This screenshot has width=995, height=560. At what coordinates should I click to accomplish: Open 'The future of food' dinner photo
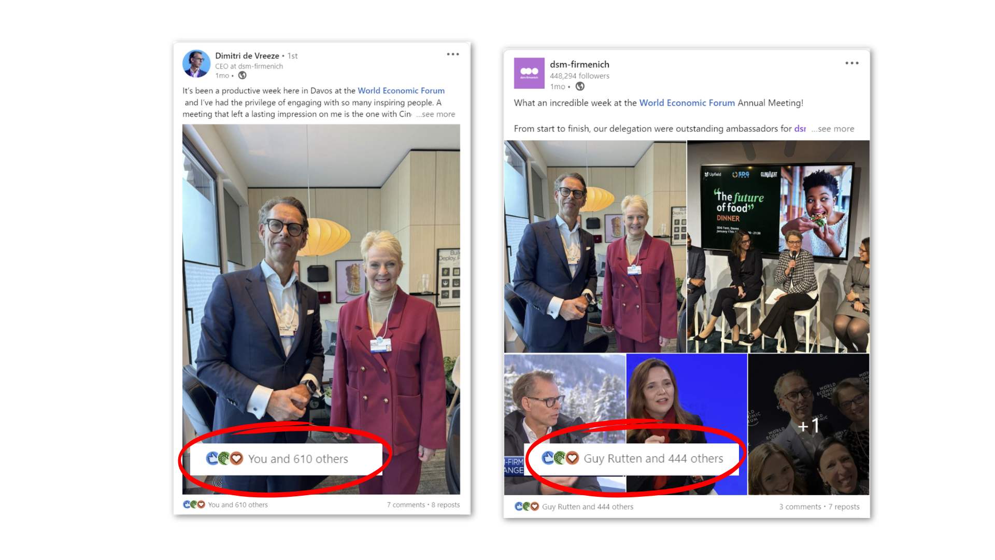778,246
